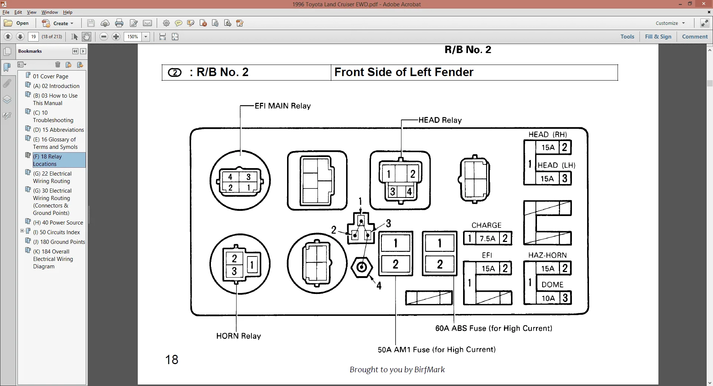Click the zoom in plus button
Image resolution: width=713 pixels, height=386 pixels.
pyautogui.click(x=116, y=37)
